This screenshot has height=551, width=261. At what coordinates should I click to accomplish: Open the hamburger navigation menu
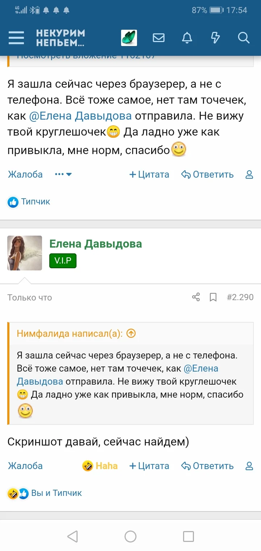(16, 37)
